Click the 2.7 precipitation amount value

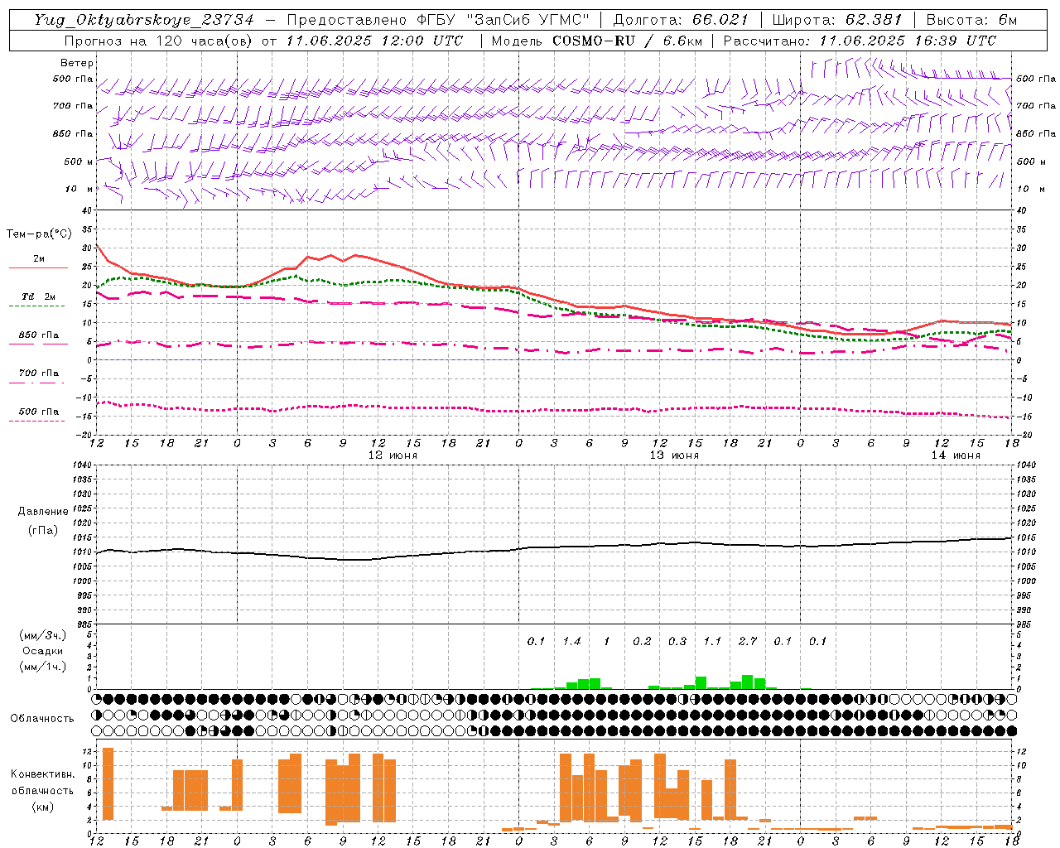click(748, 641)
